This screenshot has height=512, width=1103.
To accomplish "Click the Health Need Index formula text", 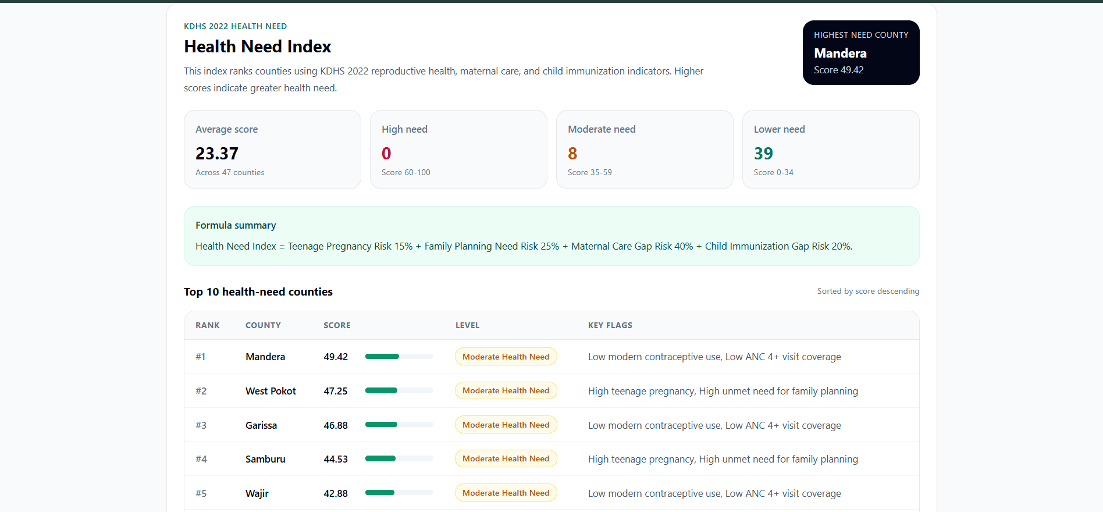I will [524, 246].
